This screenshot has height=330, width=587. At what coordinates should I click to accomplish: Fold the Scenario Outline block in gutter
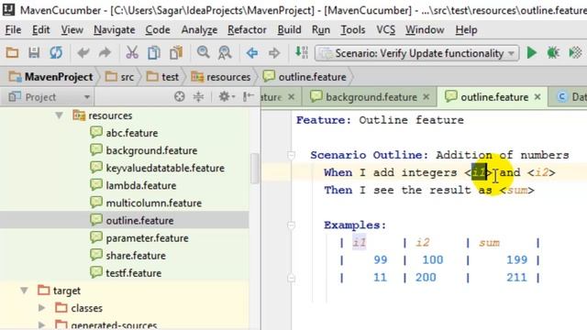[292, 155]
